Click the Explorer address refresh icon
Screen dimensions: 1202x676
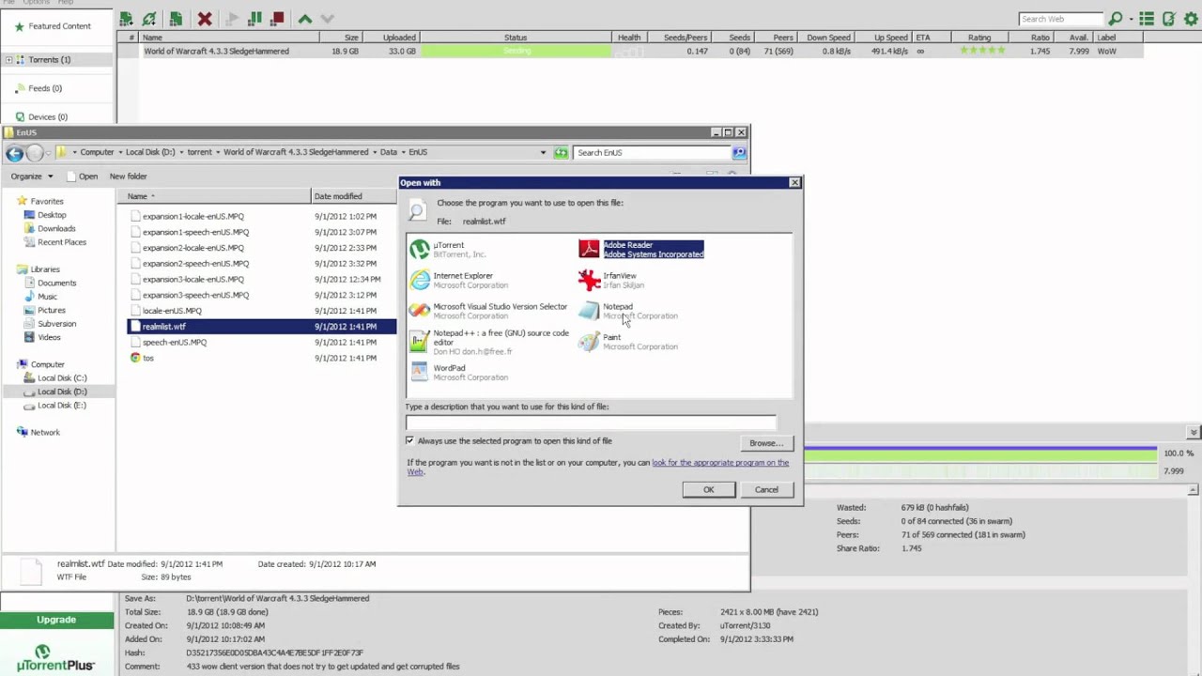point(561,152)
